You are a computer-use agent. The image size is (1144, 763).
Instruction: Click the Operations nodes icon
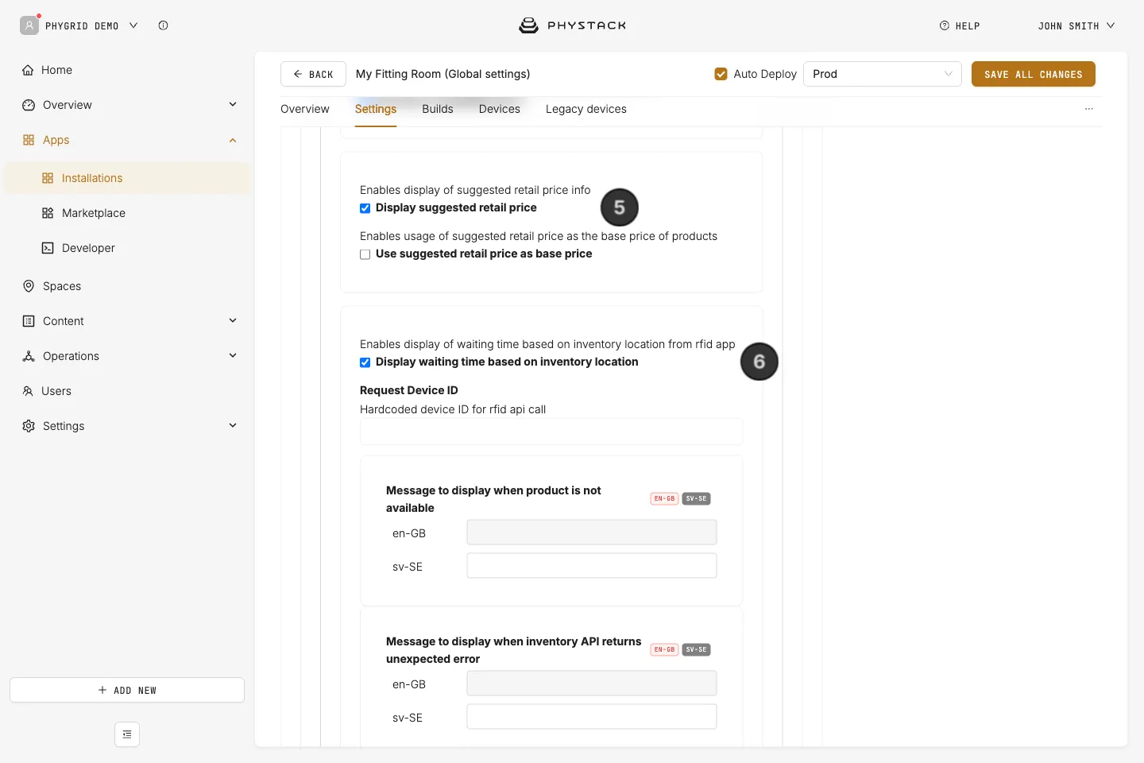point(29,356)
